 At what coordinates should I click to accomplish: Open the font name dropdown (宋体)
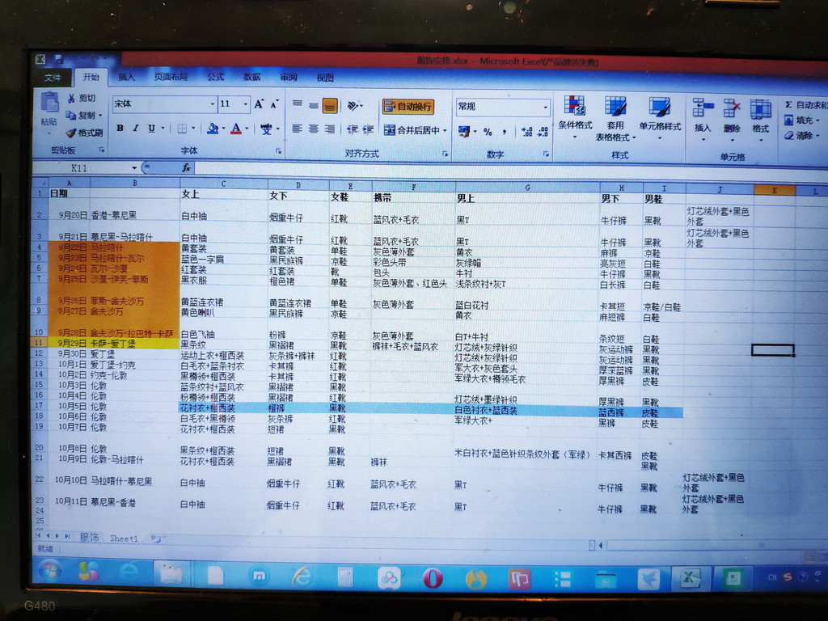(x=213, y=104)
